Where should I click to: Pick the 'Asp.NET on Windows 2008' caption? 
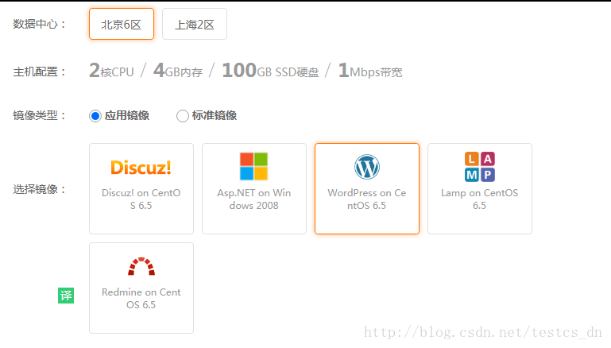(x=254, y=199)
